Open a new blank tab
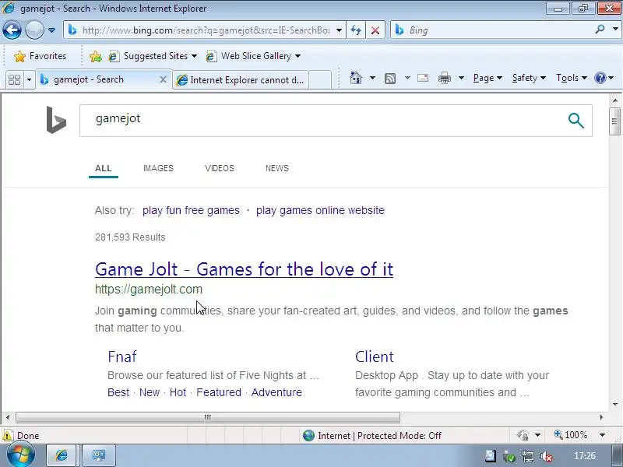 click(x=320, y=80)
